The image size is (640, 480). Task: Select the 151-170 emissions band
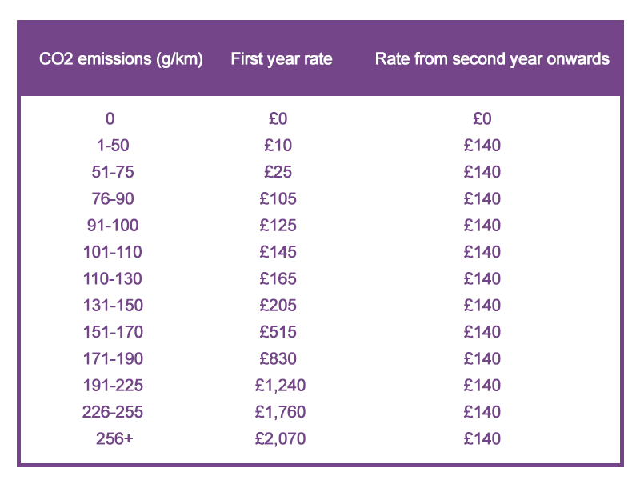pyautogui.click(x=112, y=332)
